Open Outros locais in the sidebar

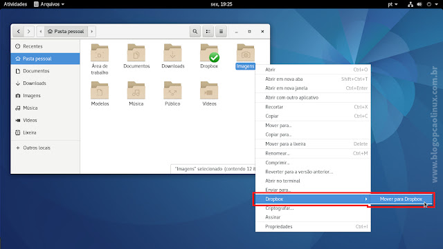[x=45, y=148]
